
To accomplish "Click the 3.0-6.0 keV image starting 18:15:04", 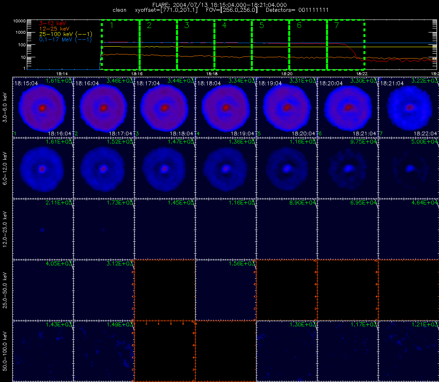I will tap(43, 108).
